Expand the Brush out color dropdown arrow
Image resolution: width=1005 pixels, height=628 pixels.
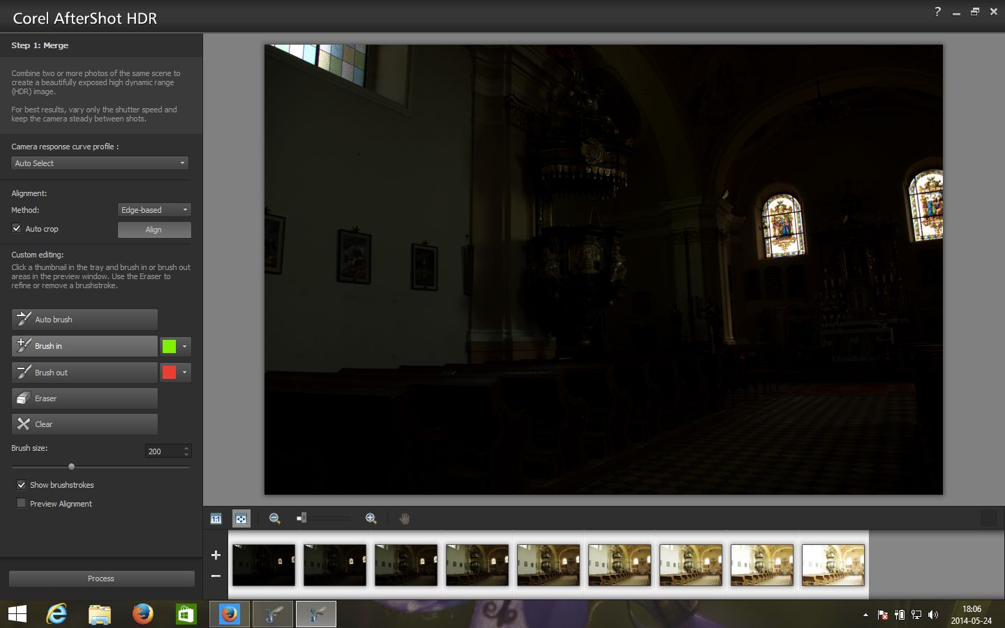(x=184, y=373)
